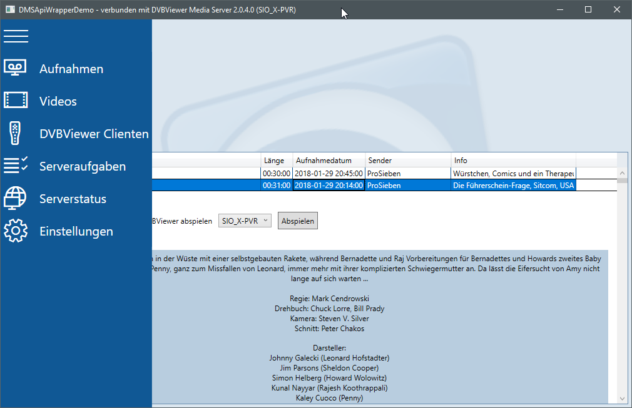Click the Aufnahmen recorder icon

[x=16, y=69]
